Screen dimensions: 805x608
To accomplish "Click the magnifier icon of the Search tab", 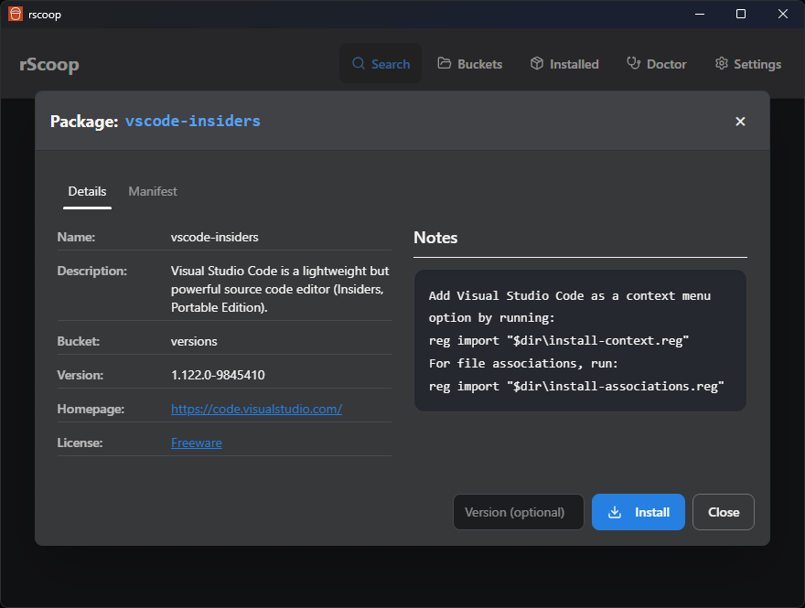I will [359, 64].
